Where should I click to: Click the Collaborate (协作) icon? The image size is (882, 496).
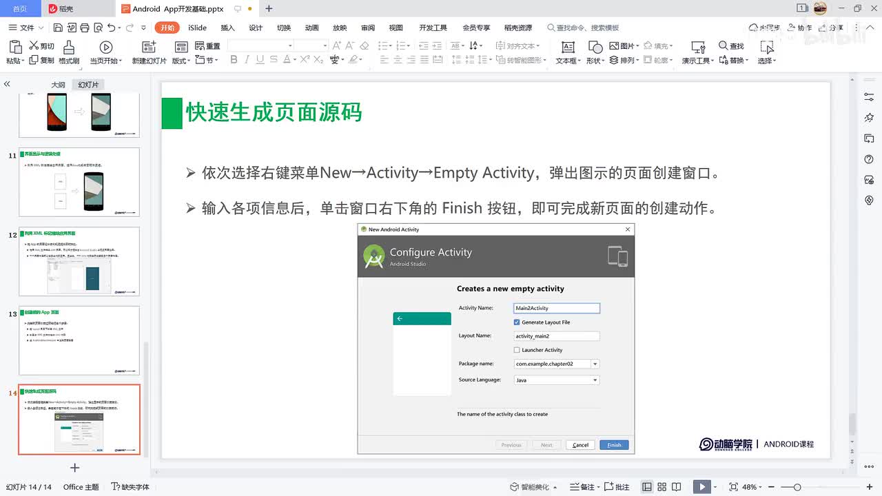pos(790,28)
